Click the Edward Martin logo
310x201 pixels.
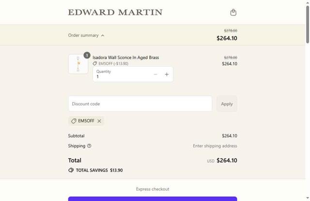[x=115, y=12]
